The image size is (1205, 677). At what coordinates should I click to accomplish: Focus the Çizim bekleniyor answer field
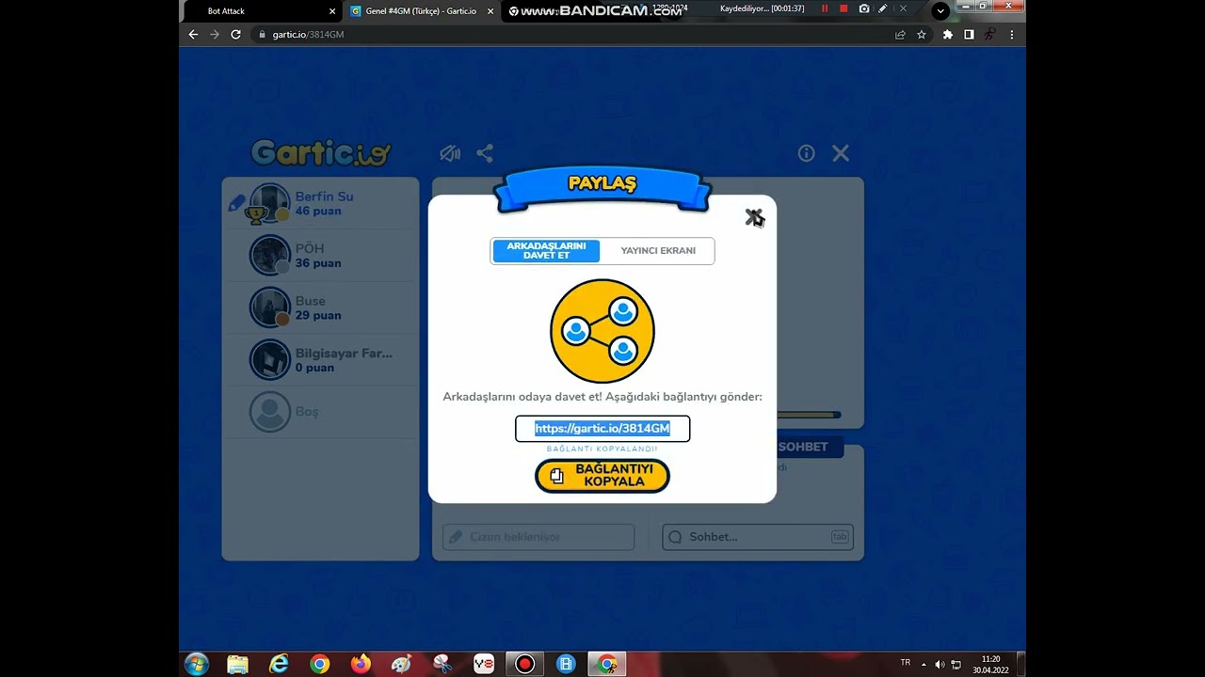pos(538,537)
